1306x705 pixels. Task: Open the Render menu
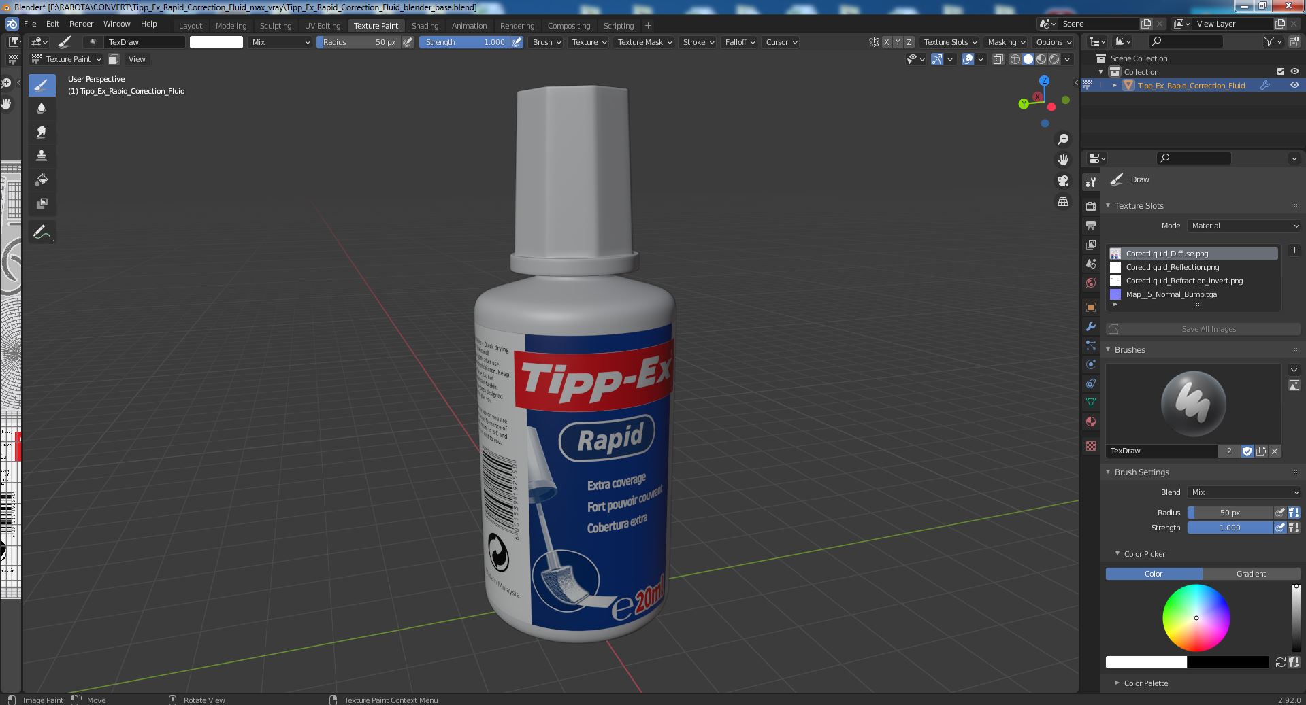point(81,24)
